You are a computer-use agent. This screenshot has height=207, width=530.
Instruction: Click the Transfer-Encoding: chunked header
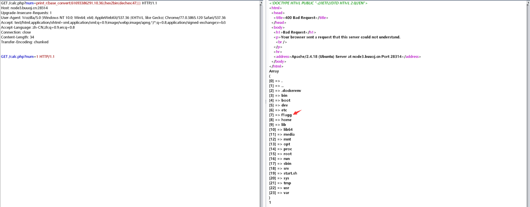[25, 42]
